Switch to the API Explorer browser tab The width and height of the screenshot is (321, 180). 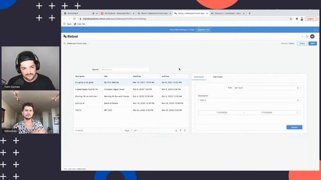click(x=117, y=13)
